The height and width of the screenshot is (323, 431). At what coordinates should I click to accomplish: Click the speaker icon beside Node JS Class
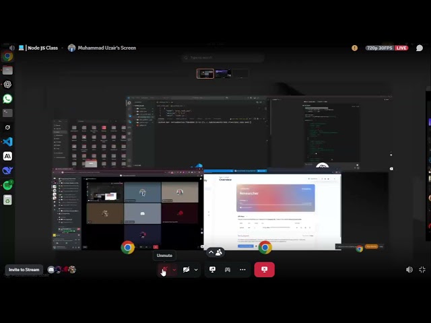pos(12,48)
